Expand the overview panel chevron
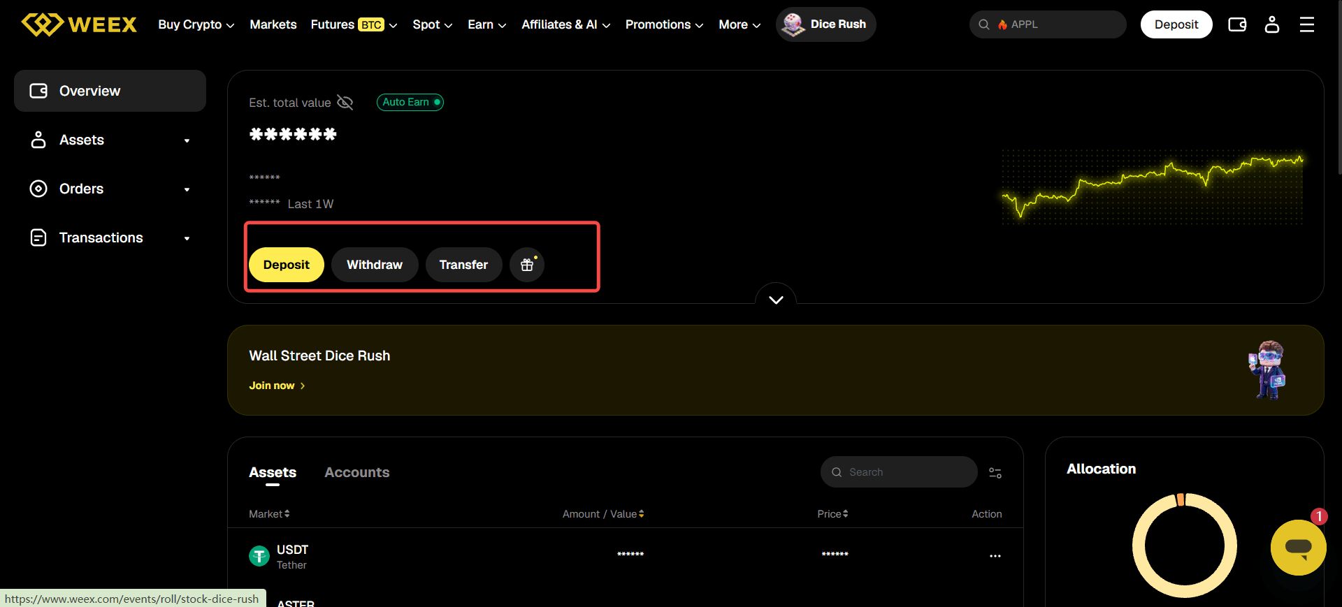Screen dimensions: 1342x607 coord(776,300)
